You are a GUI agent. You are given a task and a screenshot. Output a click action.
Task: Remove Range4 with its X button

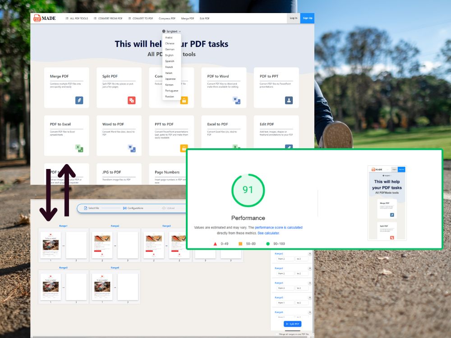pos(310,283)
